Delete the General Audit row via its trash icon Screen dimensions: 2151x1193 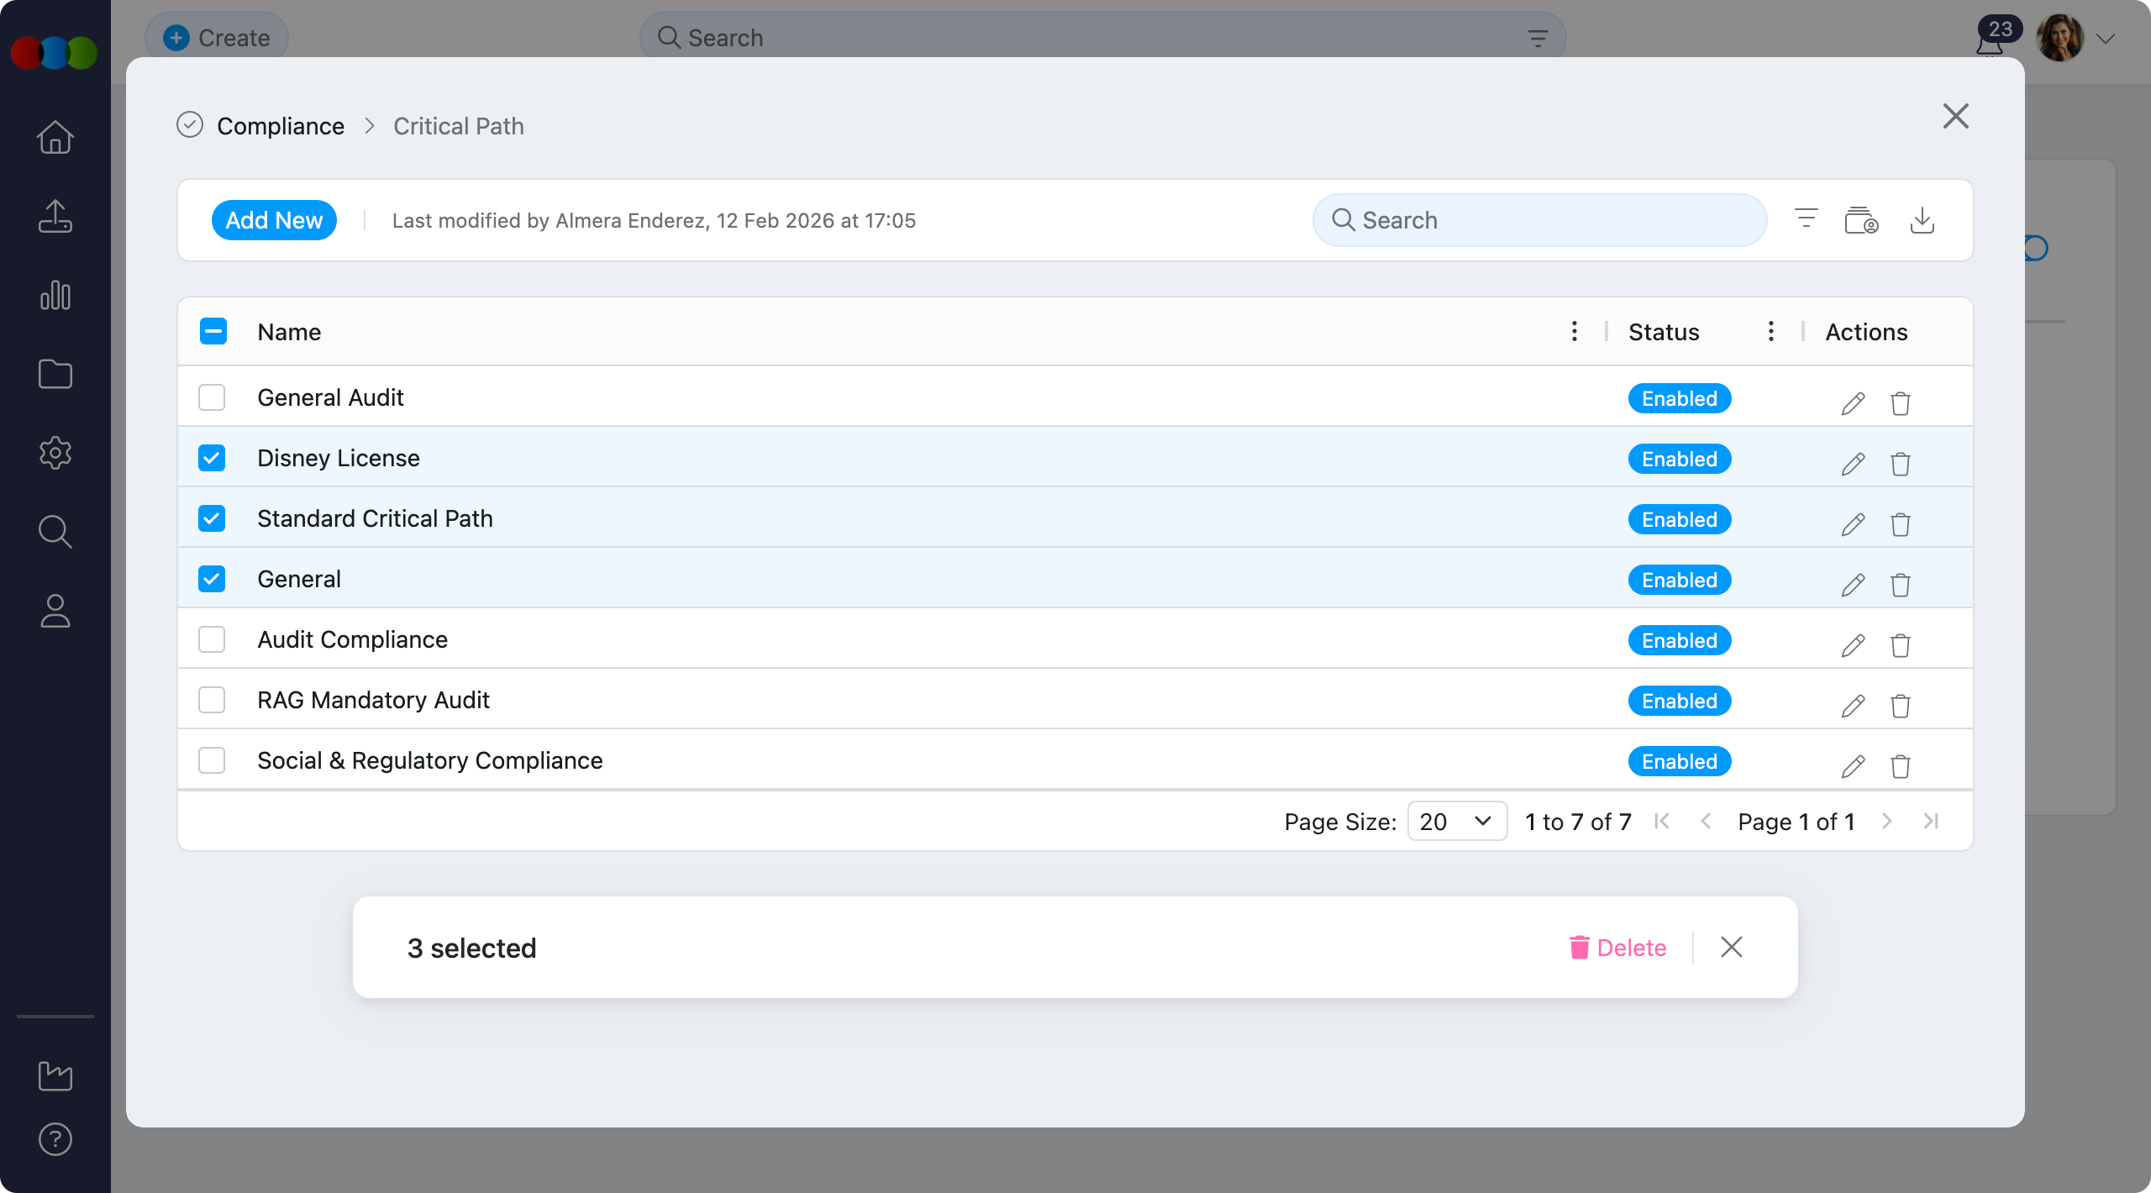[1900, 403]
